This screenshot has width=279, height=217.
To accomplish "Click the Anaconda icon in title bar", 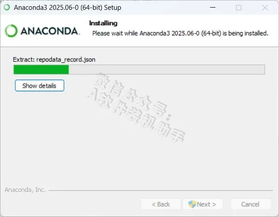I will point(7,8).
